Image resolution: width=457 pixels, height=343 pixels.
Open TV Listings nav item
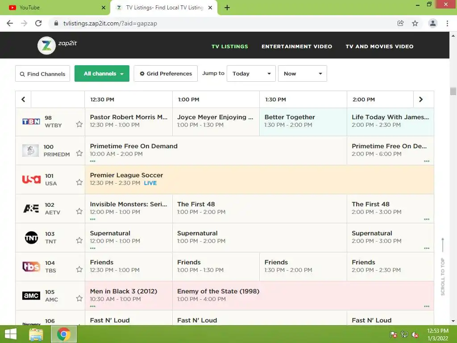[230, 46]
